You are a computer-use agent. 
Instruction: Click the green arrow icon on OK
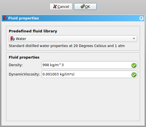point(82,6)
